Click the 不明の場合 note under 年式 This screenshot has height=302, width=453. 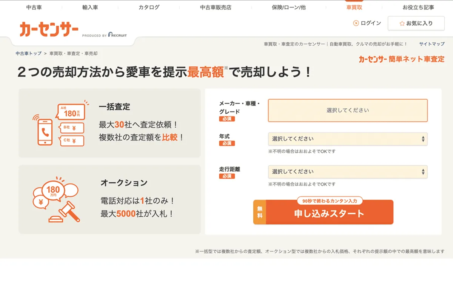(x=302, y=151)
